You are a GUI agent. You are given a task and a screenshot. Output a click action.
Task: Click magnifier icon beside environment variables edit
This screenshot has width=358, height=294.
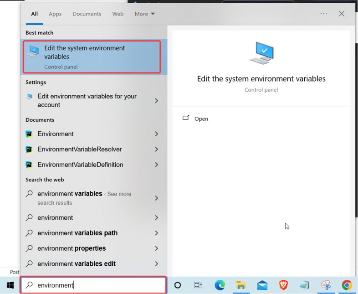click(x=29, y=263)
